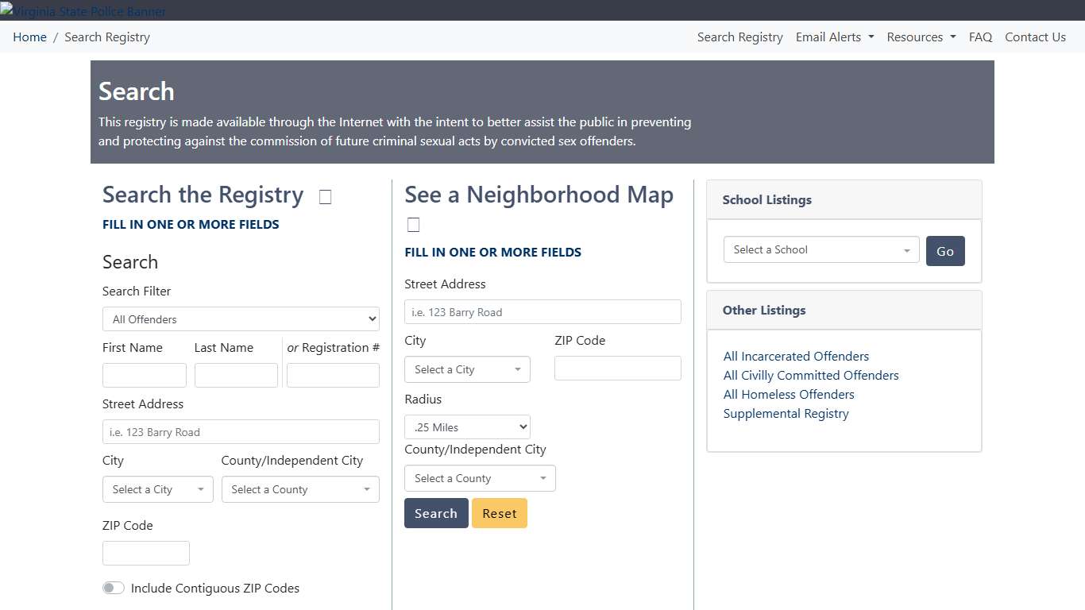This screenshot has width=1085, height=610.
Task: Click the Neighborhood Map Search button
Action: point(436,513)
